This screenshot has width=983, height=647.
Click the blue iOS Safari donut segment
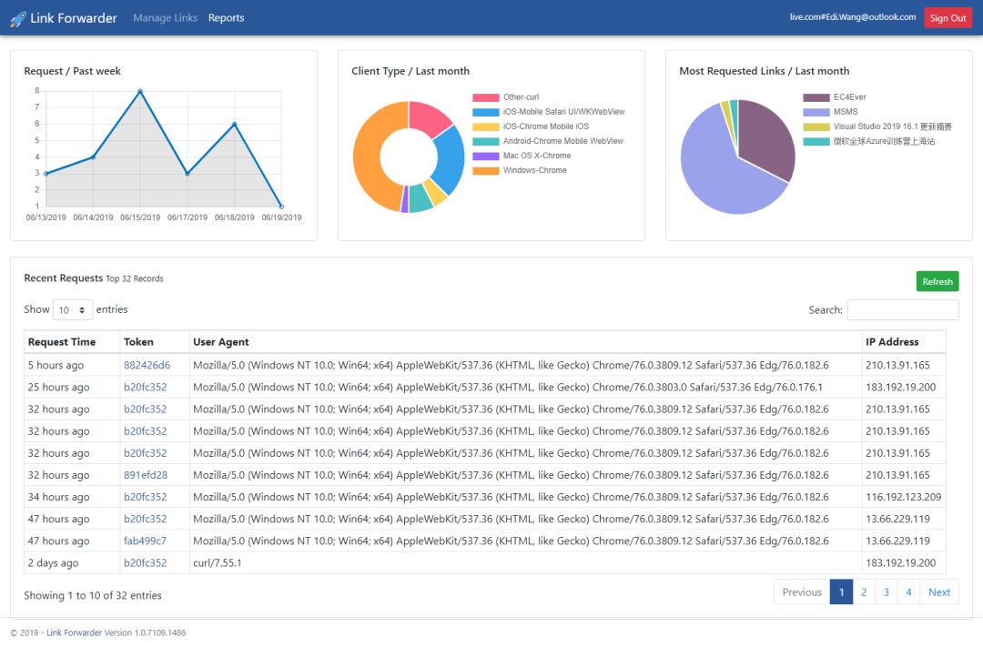click(451, 159)
